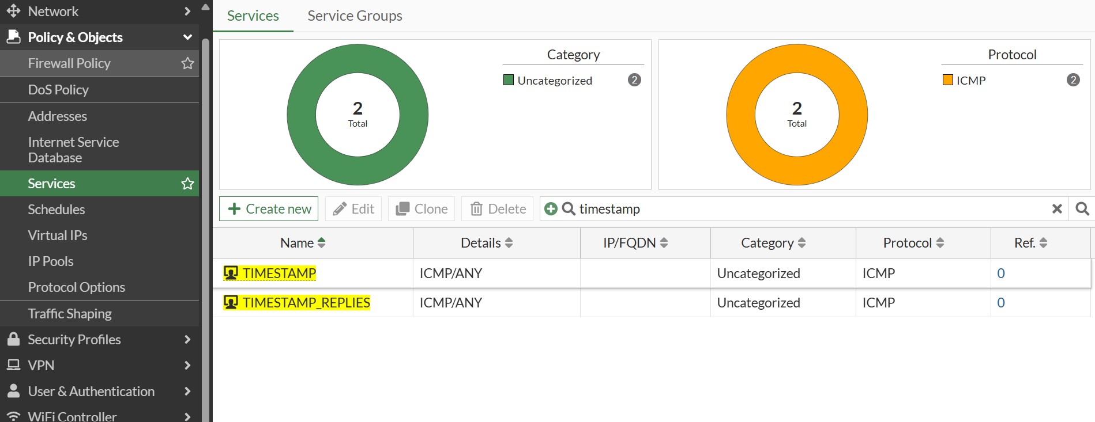Sort by Category column arrows

tap(802, 243)
